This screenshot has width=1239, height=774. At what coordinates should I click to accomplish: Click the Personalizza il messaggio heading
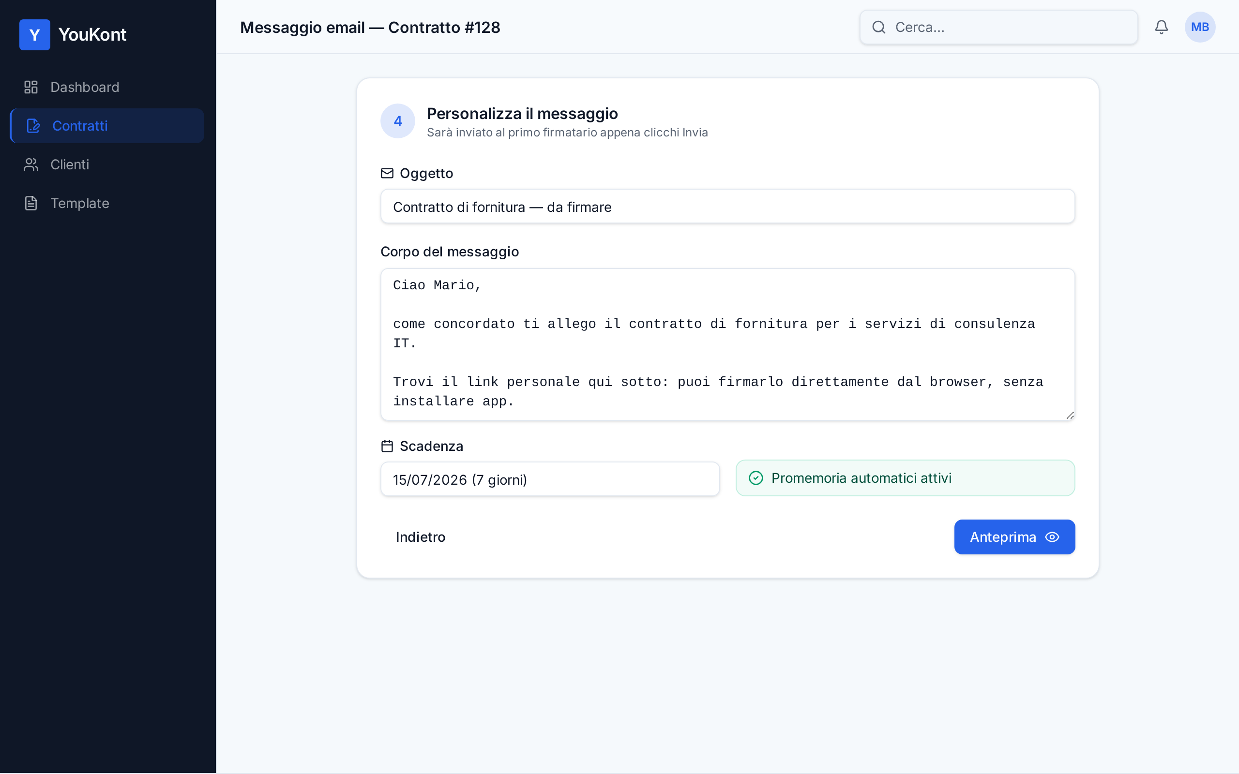[x=522, y=114]
